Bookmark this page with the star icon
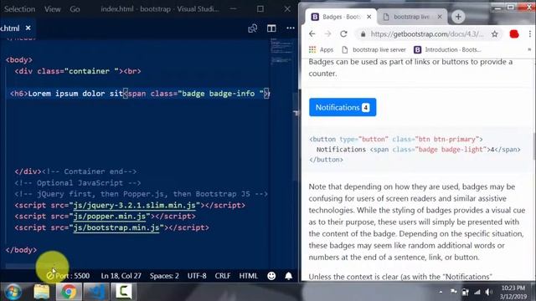The width and height of the screenshot is (536, 301). pos(495,33)
